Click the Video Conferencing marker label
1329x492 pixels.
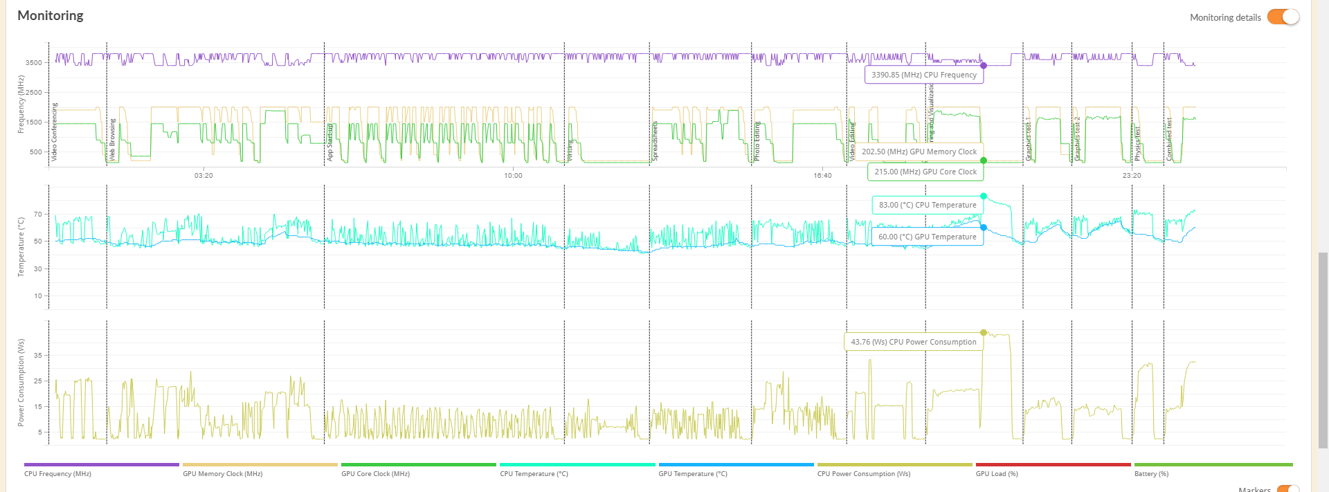pos(55,132)
